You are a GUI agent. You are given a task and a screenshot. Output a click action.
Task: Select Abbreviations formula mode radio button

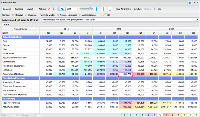click(80, 15)
